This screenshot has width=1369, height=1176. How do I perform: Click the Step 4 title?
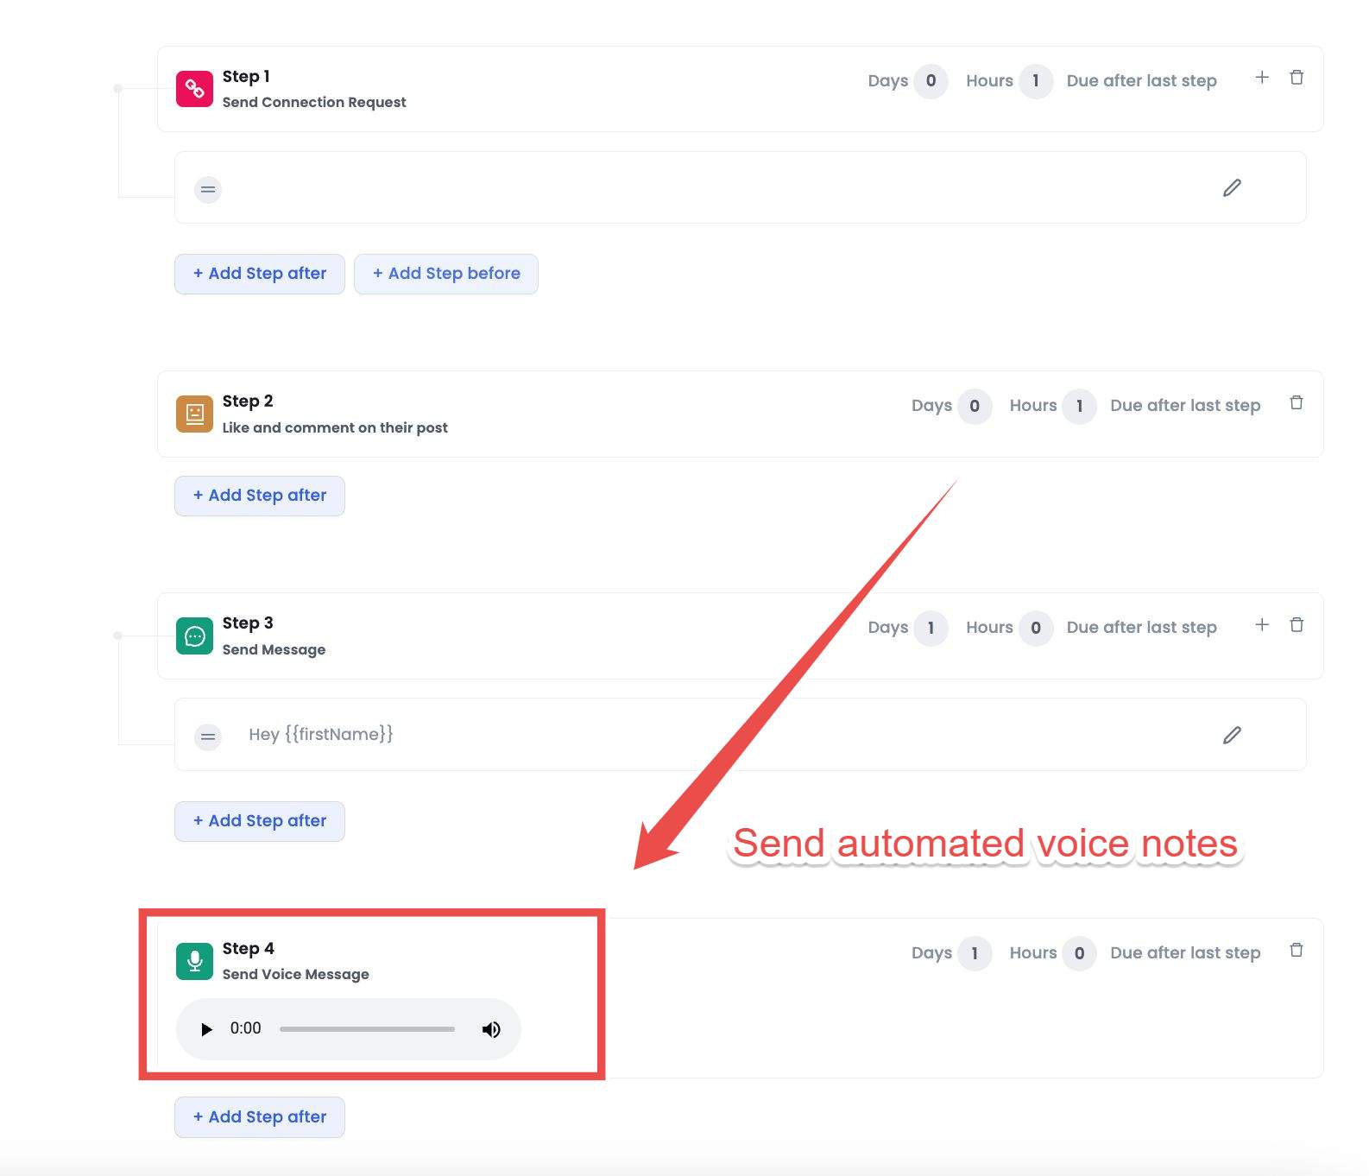(249, 949)
